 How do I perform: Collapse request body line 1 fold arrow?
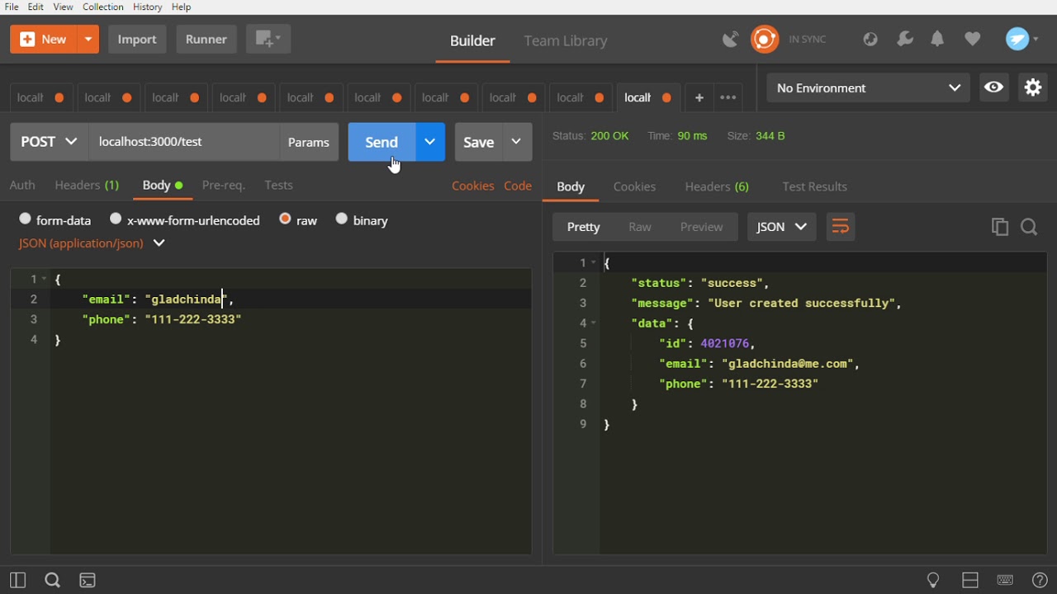[44, 279]
